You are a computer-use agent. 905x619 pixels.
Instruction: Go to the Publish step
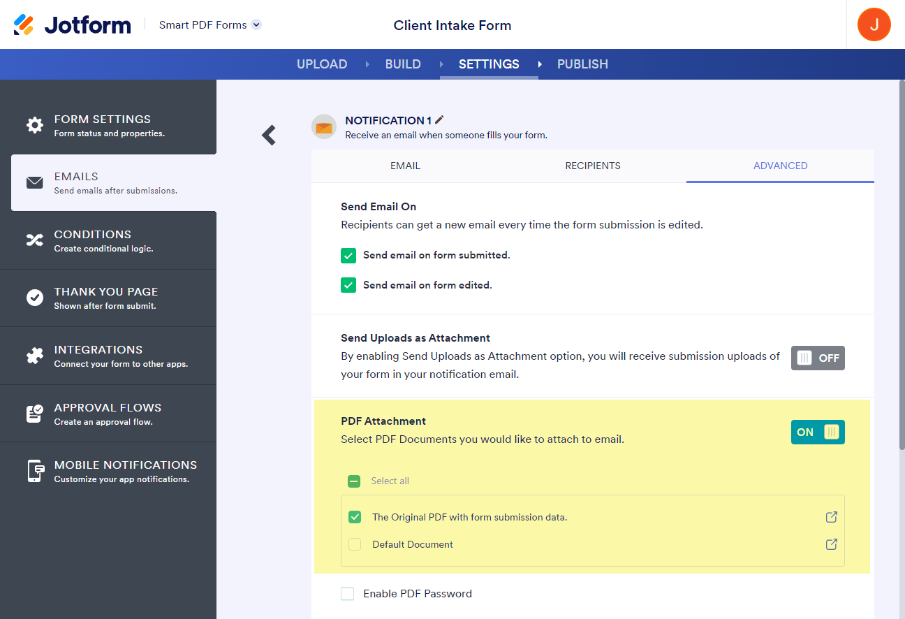tap(582, 64)
